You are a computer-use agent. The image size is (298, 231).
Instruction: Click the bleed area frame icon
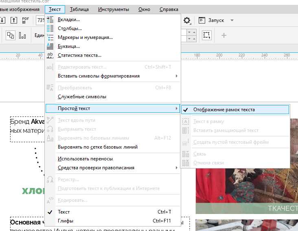(x=206, y=35)
